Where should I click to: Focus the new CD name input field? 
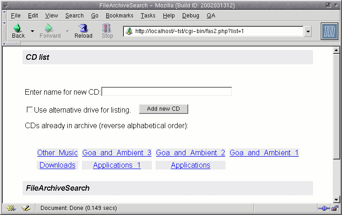tap(166, 92)
